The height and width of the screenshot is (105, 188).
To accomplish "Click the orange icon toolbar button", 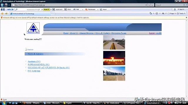I will point(90,9).
